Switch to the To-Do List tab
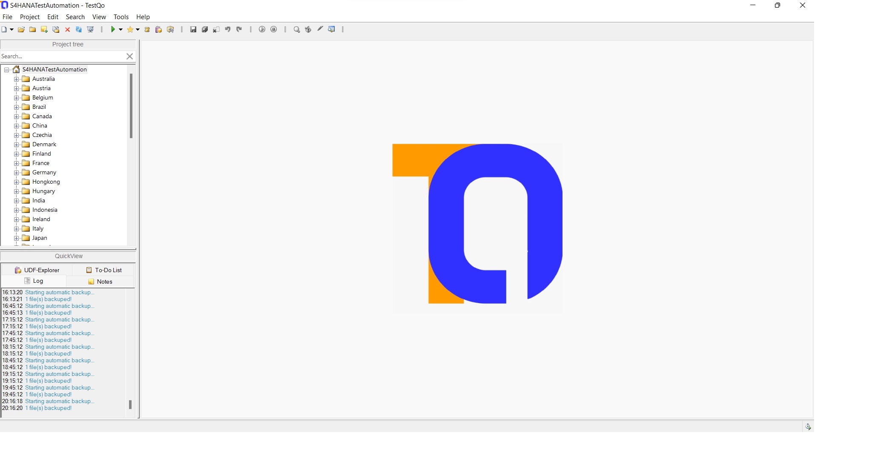This screenshot has height=475, width=892. coord(103,270)
